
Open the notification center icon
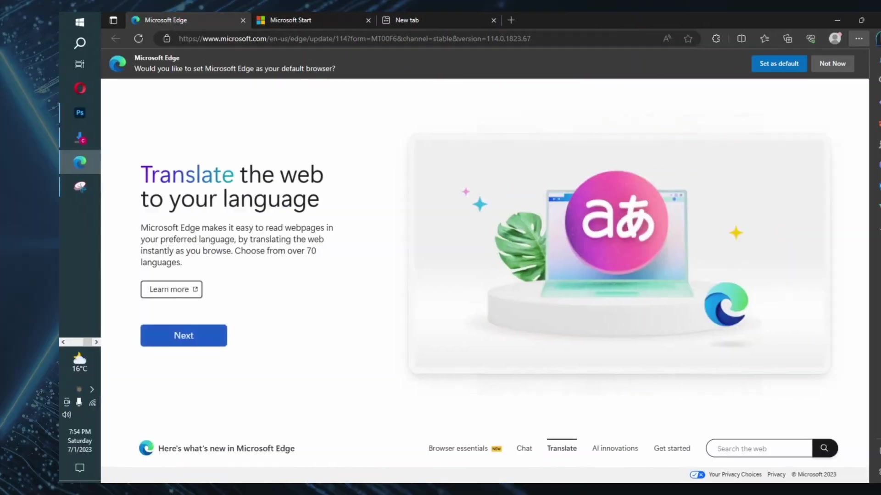point(80,468)
